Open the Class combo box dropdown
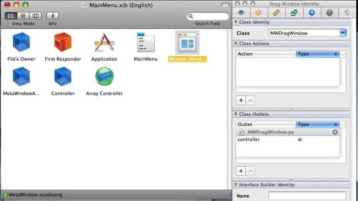This screenshot has width=358, height=201. [x=343, y=33]
